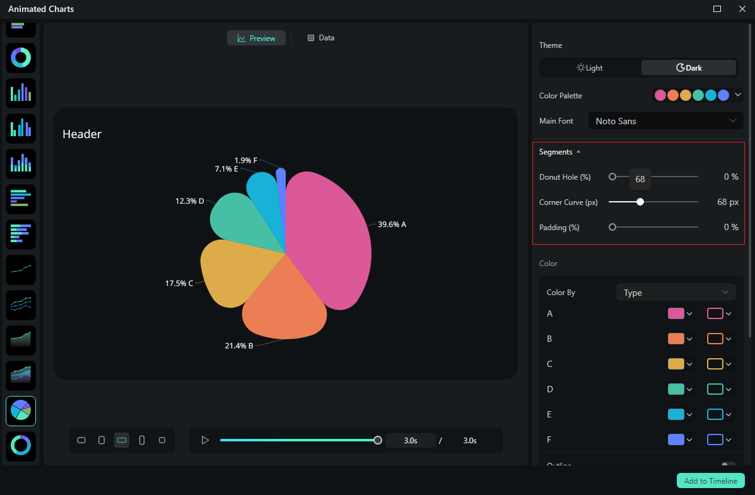Click the Add to Timeline button
755x495 pixels.
click(710, 480)
